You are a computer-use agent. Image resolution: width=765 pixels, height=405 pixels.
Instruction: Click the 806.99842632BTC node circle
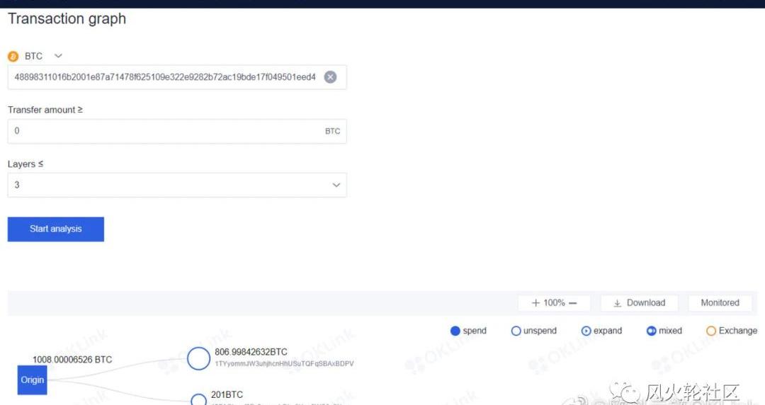(x=199, y=358)
